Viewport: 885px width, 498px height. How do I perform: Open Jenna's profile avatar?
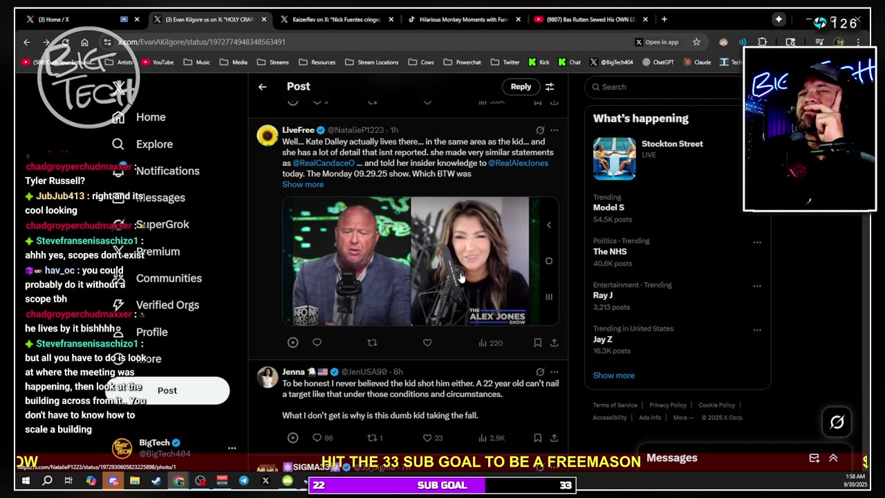(x=268, y=378)
